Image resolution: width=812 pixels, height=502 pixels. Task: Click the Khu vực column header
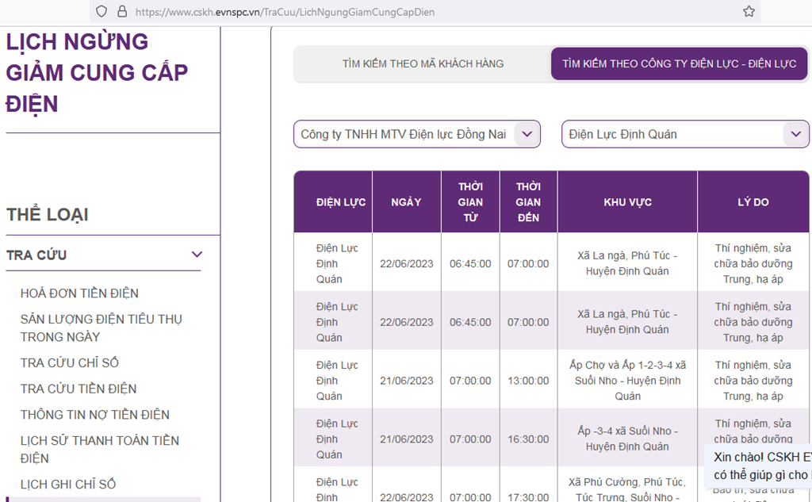tap(627, 202)
